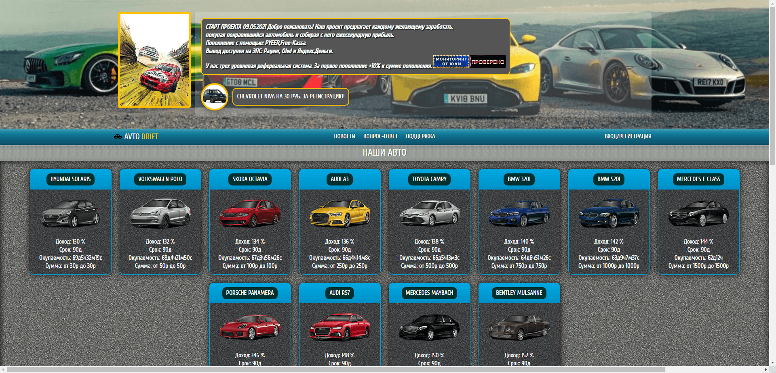Click the blue BMW 320i car image
The height and width of the screenshot is (373, 776).
pos(519,213)
